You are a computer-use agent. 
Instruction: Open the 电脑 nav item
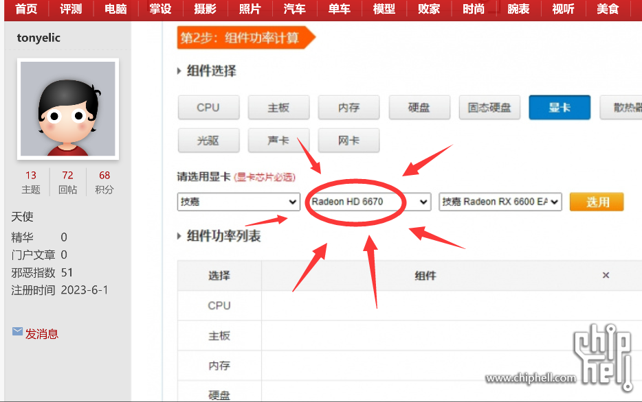[x=115, y=9]
